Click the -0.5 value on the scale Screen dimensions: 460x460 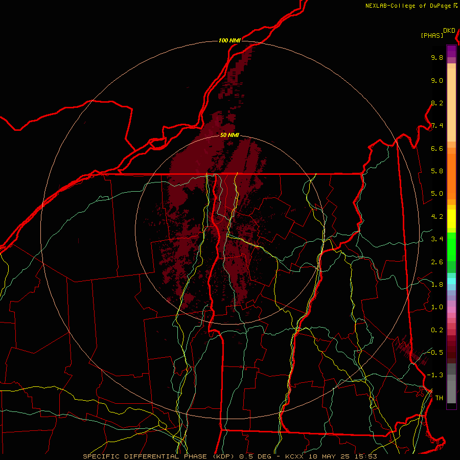[x=435, y=352]
